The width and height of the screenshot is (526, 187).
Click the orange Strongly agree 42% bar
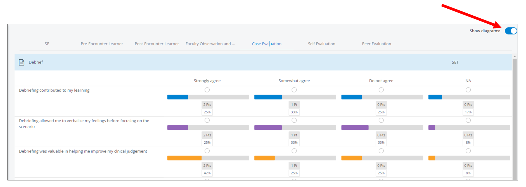[208, 158]
